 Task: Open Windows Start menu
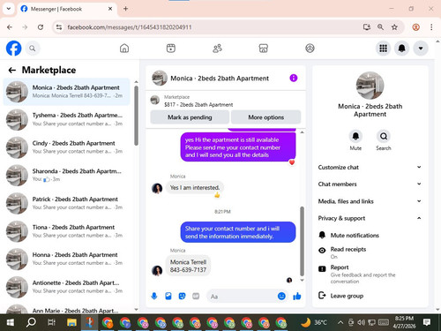tap(11, 322)
